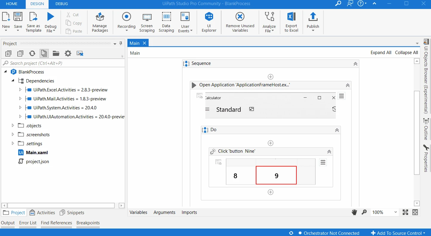Expand the .screenshots folder node

13,134
